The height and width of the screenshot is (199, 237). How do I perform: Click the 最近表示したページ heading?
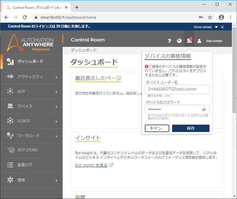(x=98, y=78)
